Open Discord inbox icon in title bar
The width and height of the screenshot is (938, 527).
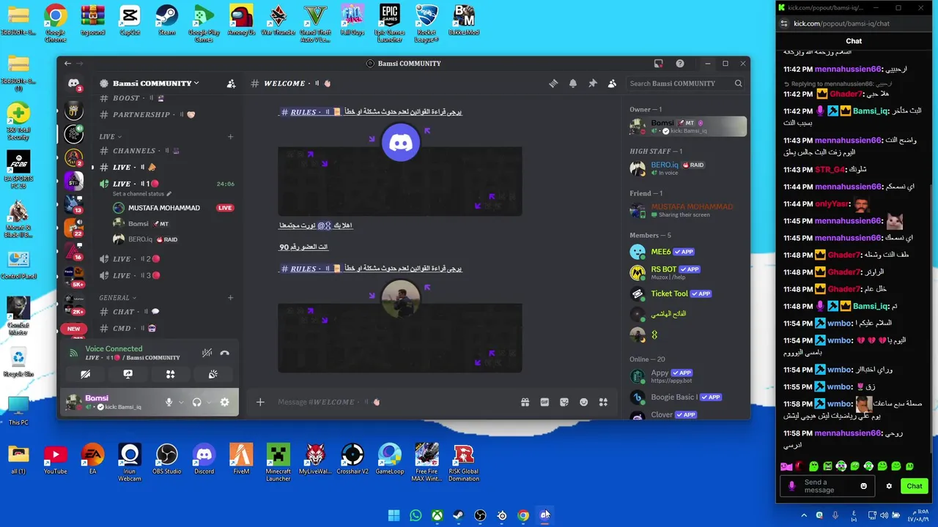pyautogui.click(x=659, y=64)
